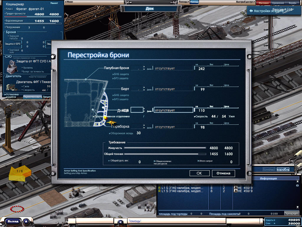Increase Переборка thickness with up arrow

(144, 125)
